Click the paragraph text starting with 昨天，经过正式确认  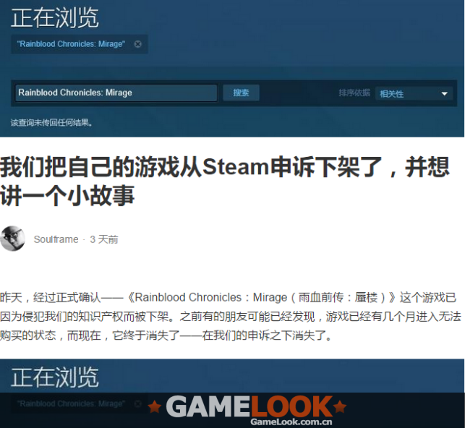231,316
